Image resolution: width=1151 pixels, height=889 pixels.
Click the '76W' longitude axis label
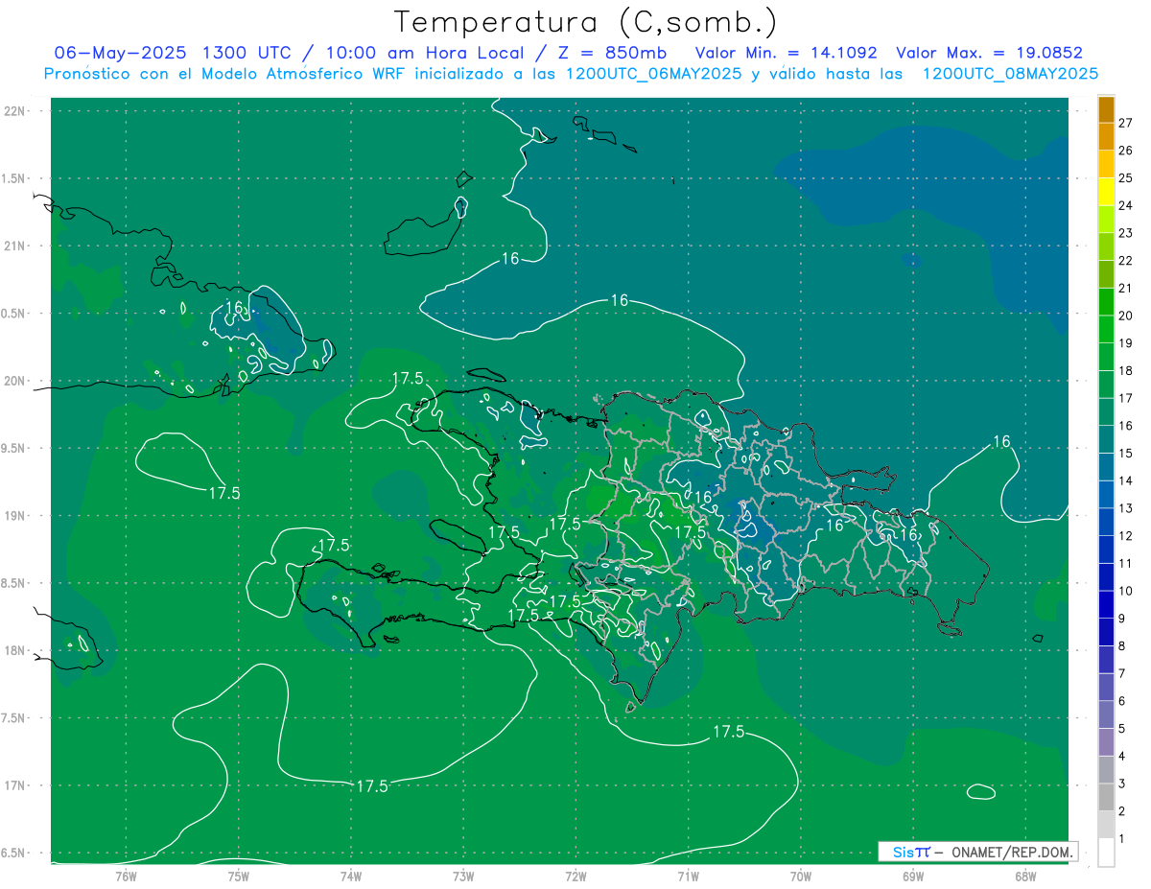126,877
